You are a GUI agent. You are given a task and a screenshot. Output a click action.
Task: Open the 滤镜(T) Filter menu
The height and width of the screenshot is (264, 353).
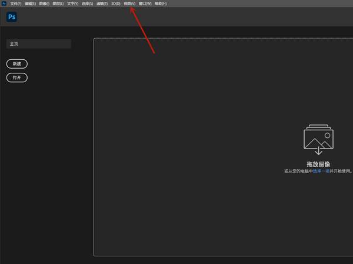point(102,4)
